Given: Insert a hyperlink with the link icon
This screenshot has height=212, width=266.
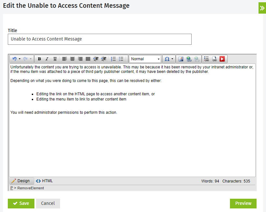Looking at the screenshot, I should [189, 59].
